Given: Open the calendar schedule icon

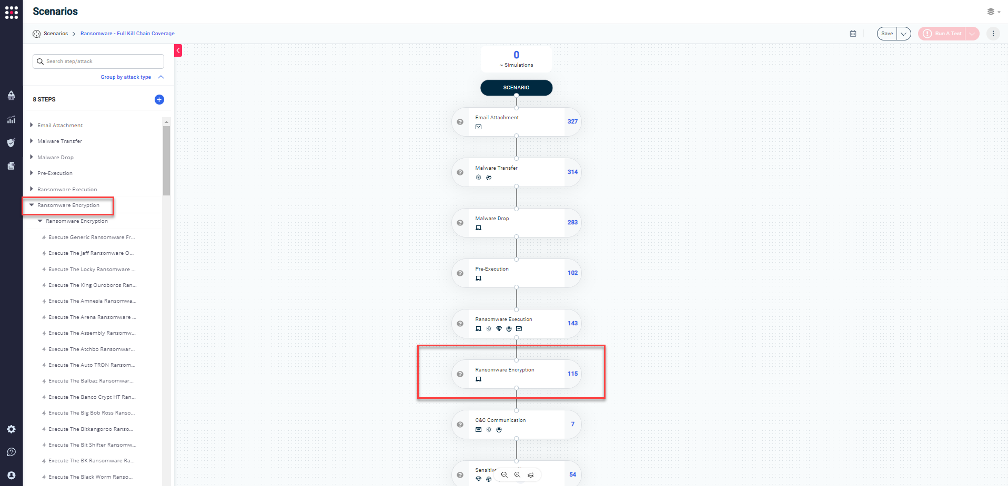Looking at the screenshot, I should 853,34.
